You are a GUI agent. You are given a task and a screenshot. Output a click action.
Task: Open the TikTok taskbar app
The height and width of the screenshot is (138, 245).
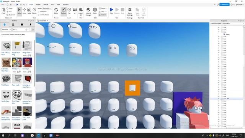click(44, 135)
